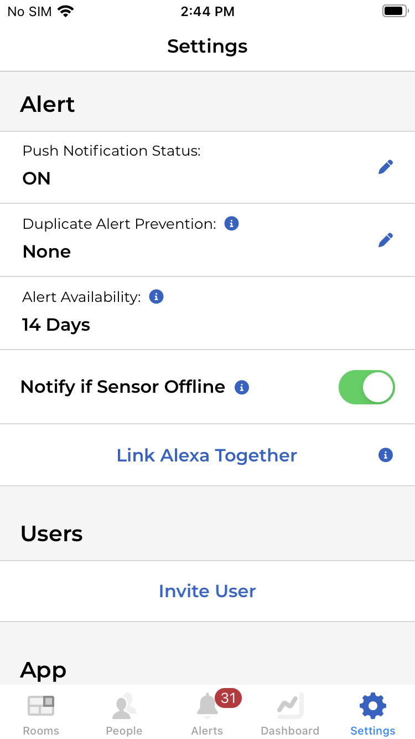Switch to the People tab
This screenshot has height=739, width=415.
coord(124,715)
